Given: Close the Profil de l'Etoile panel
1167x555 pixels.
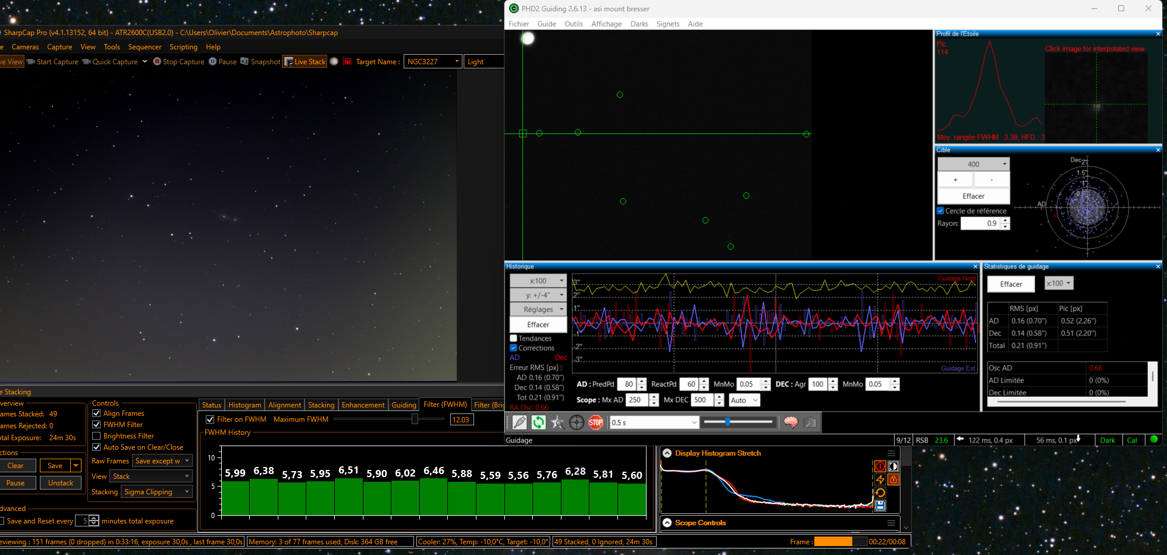Looking at the screenshot, I should [1157, 34].
